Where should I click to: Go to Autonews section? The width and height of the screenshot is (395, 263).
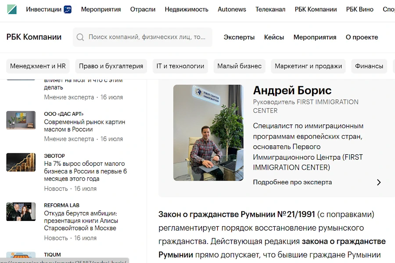click(x=232, y=9)
